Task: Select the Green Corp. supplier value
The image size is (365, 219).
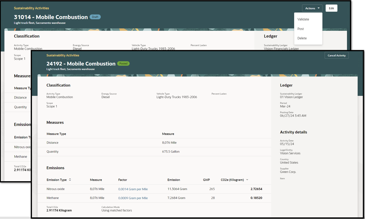Action: [x=288, y=172]
